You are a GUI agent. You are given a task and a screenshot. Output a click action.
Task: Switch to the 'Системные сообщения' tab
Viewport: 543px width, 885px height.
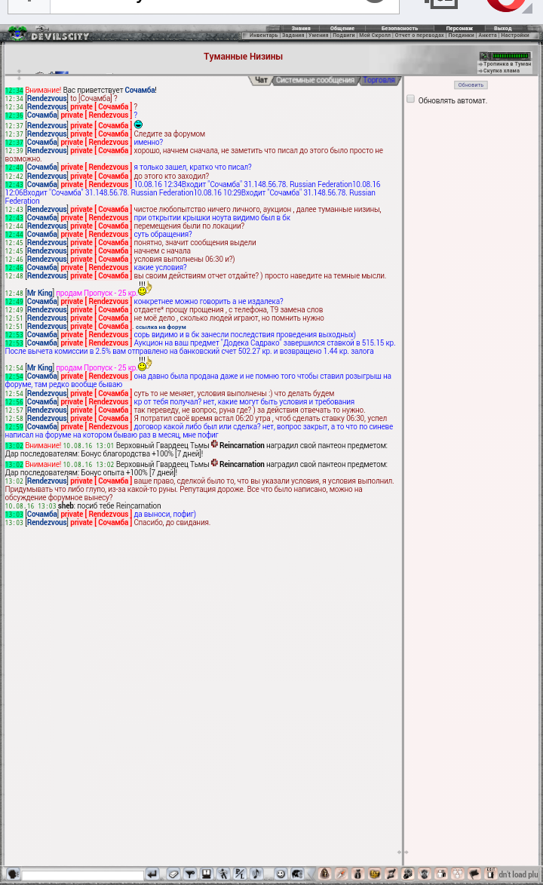(314, 80)
